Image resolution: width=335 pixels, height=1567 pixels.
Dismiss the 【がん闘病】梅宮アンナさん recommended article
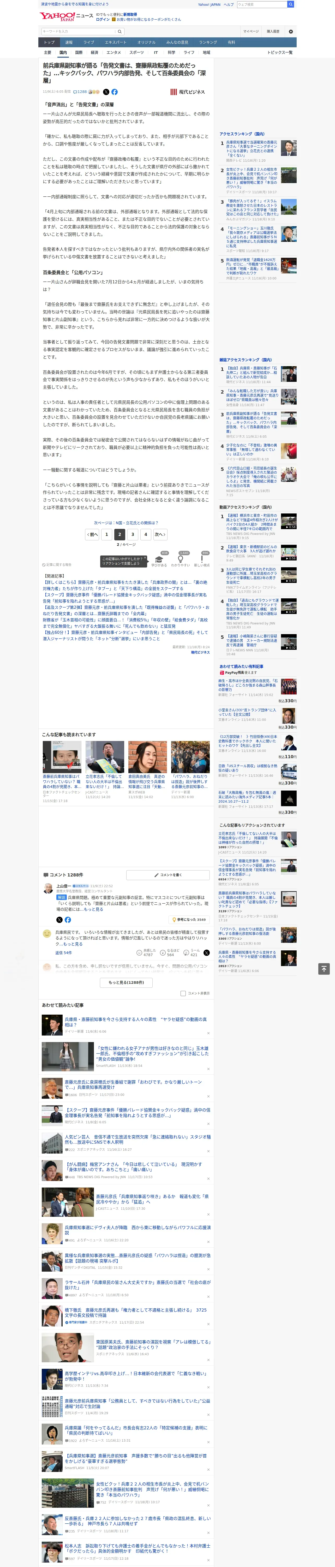[208, 1178]
